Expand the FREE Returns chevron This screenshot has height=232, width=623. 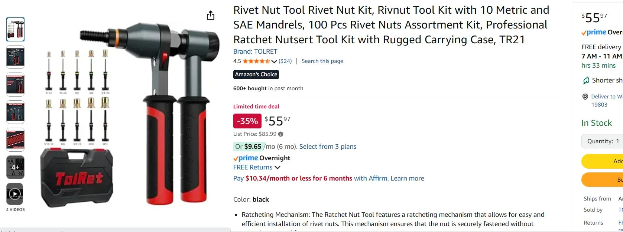click(277, 168)
